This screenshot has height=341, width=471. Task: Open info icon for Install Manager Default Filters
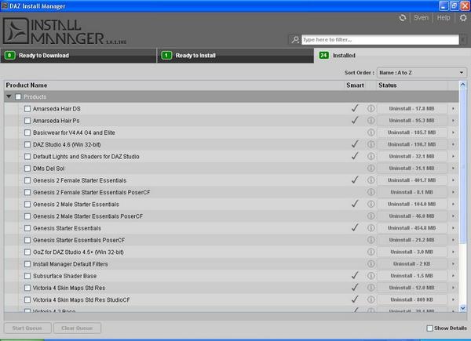[x=371, y=264]
